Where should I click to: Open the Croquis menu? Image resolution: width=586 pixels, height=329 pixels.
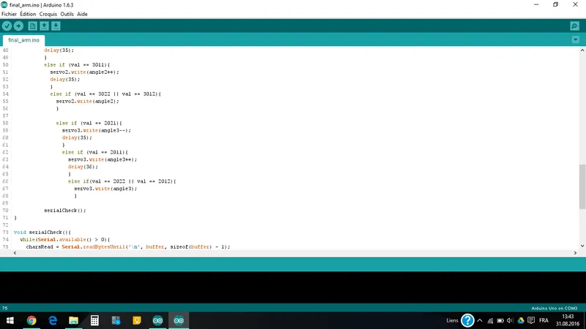tap(48, 14)
